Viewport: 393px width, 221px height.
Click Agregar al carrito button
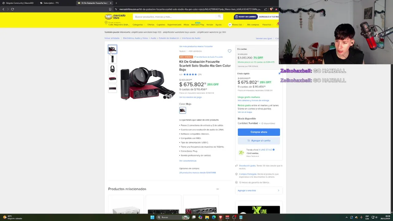259,141
